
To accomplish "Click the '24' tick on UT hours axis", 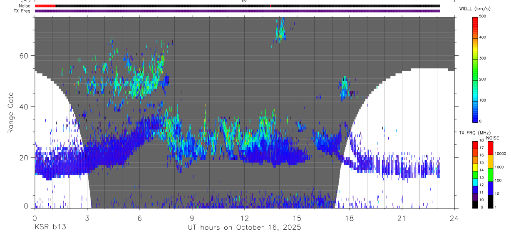I will pos(454,218).
